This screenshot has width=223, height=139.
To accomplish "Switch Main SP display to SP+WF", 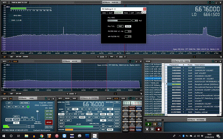I will pos(19,57).
